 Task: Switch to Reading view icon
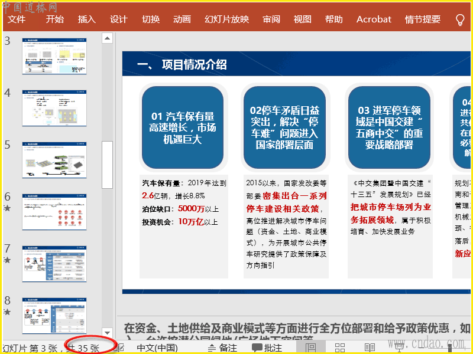[370, 348]
